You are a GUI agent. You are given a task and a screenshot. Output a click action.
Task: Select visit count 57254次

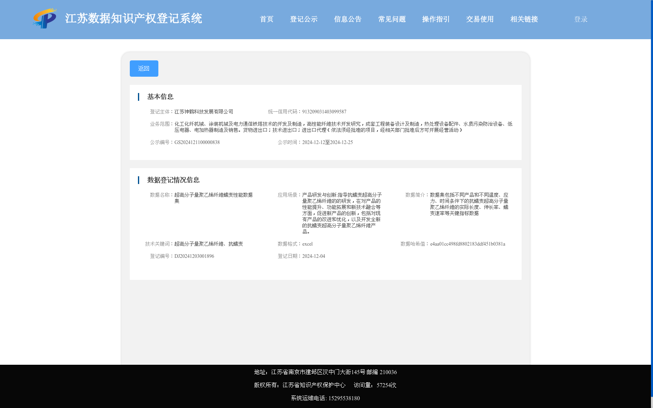pyautogui.click(x=386, y=385)
